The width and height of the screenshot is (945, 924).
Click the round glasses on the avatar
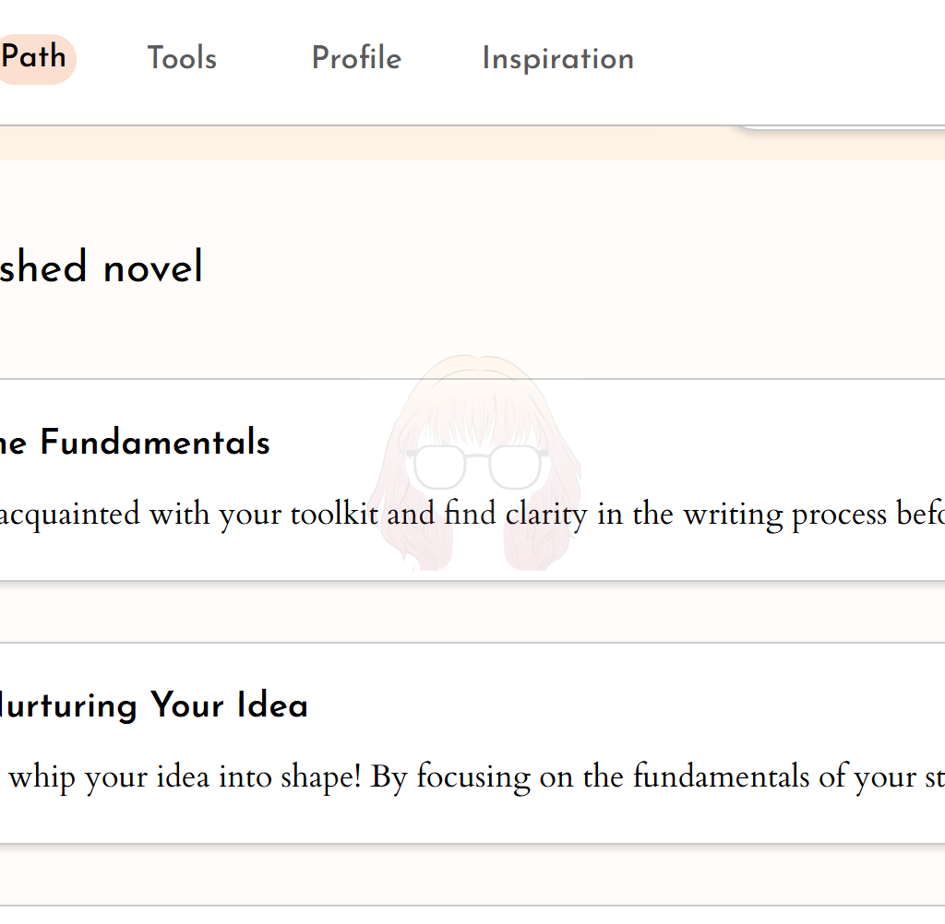[x=477, y=467]
